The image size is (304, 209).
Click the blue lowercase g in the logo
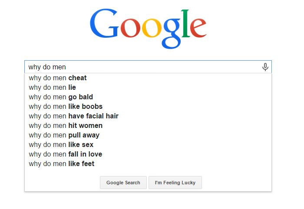(x=172, y=33)
